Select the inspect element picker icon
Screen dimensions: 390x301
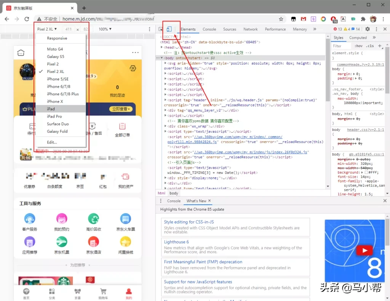pyautogui.click(x=160, y=29)
